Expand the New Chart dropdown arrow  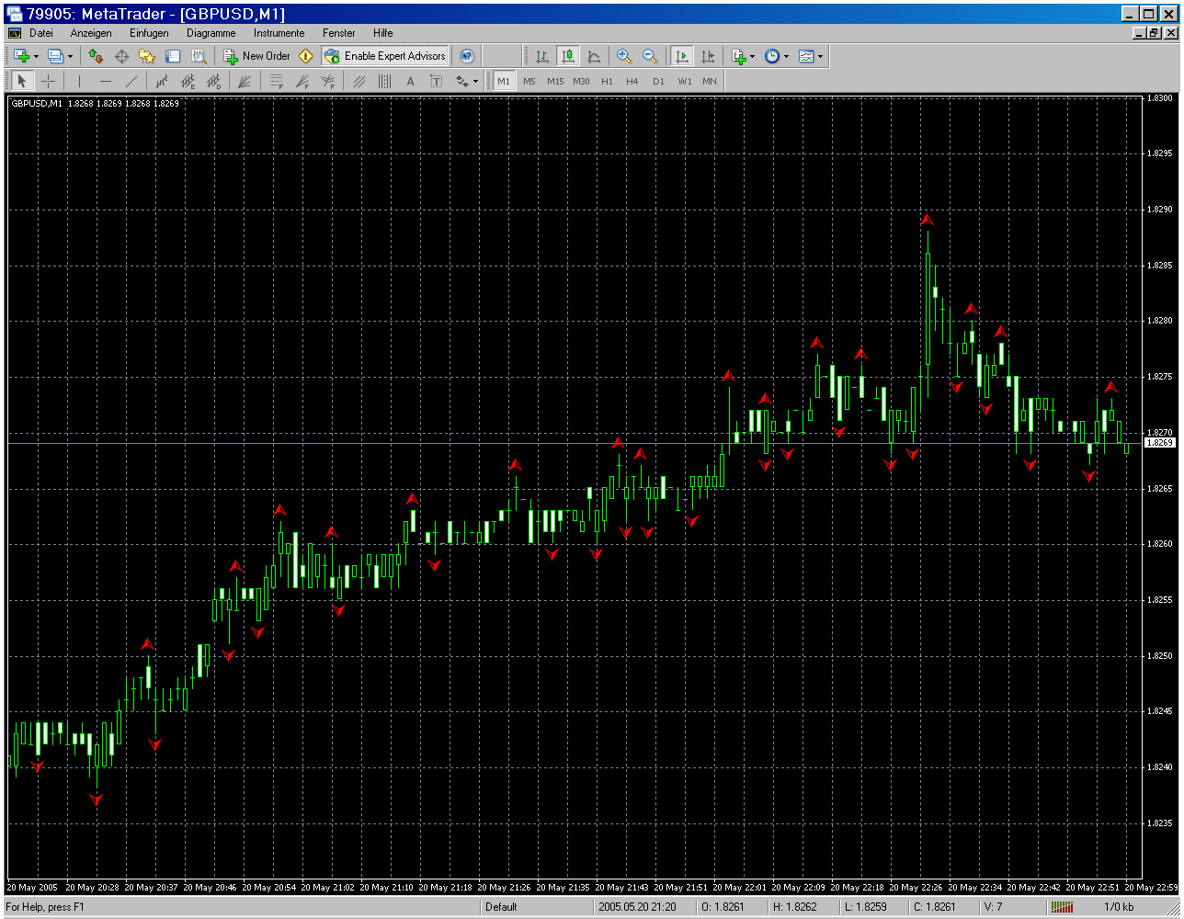pyautogui.click(x=36, y=56)
